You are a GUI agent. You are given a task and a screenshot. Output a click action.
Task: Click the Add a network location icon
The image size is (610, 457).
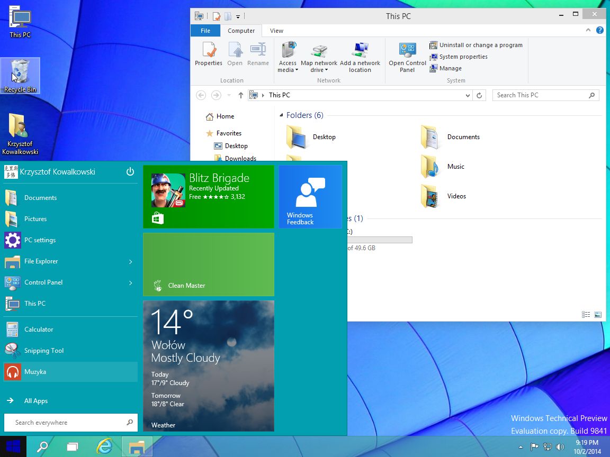tap(360, 57)
